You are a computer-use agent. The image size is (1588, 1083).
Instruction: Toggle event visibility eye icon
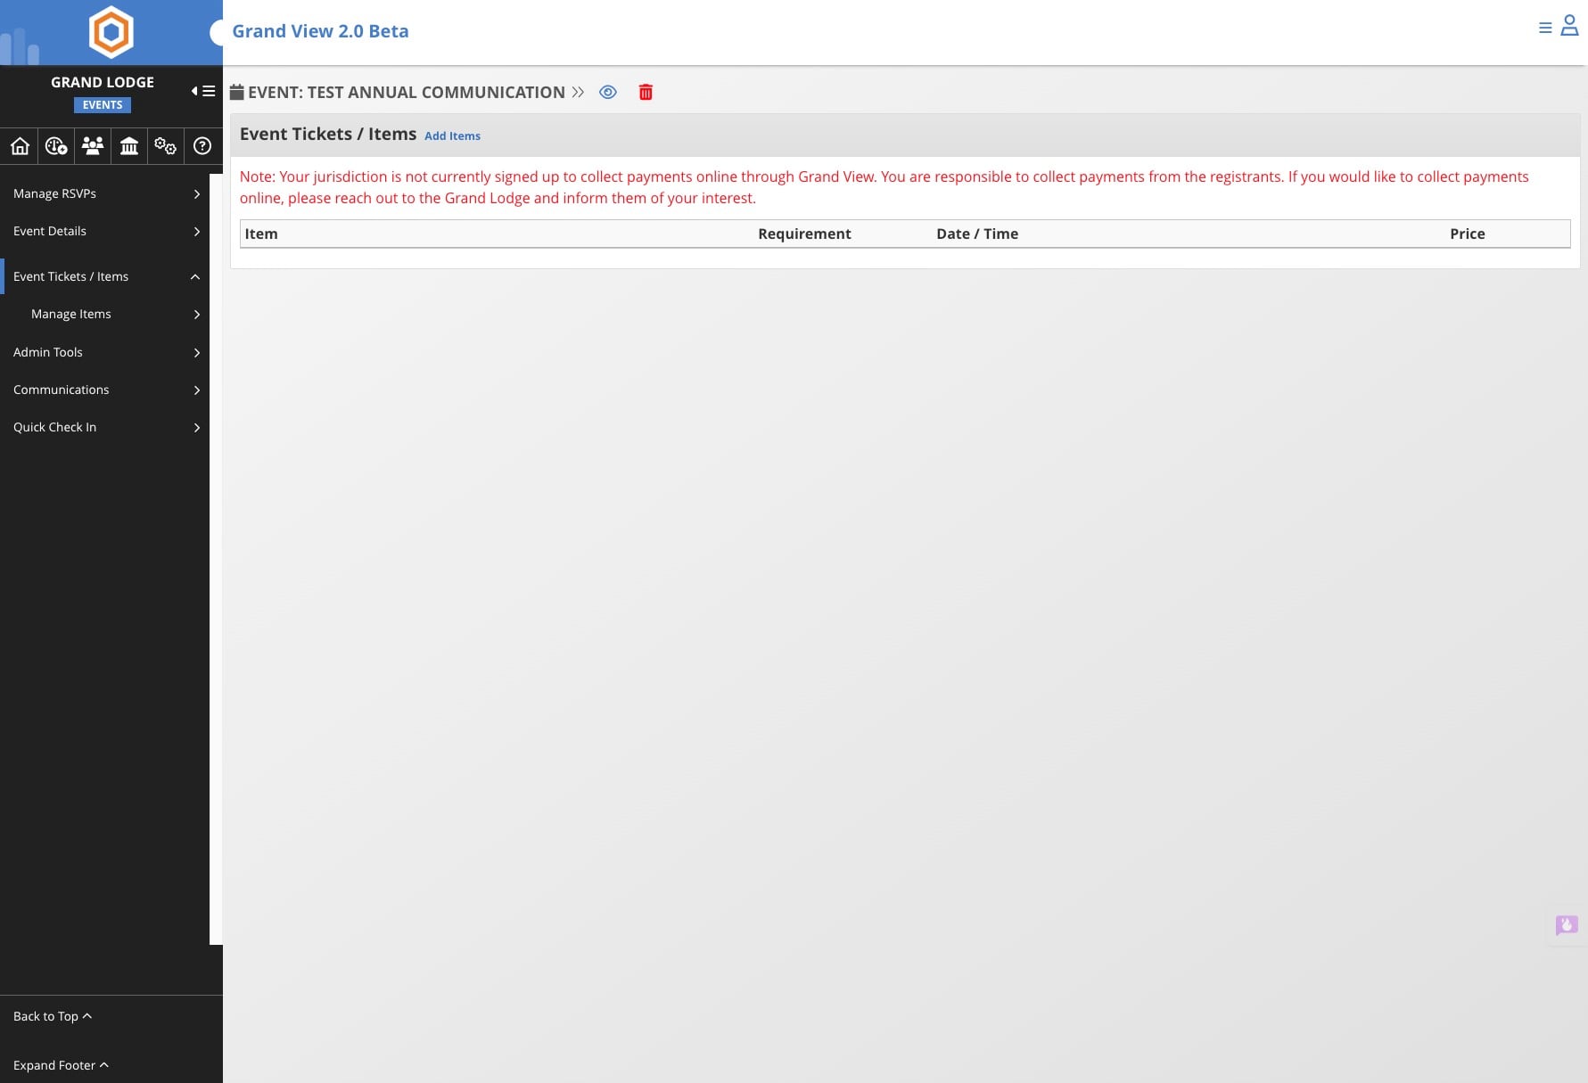tap(608, 92)
